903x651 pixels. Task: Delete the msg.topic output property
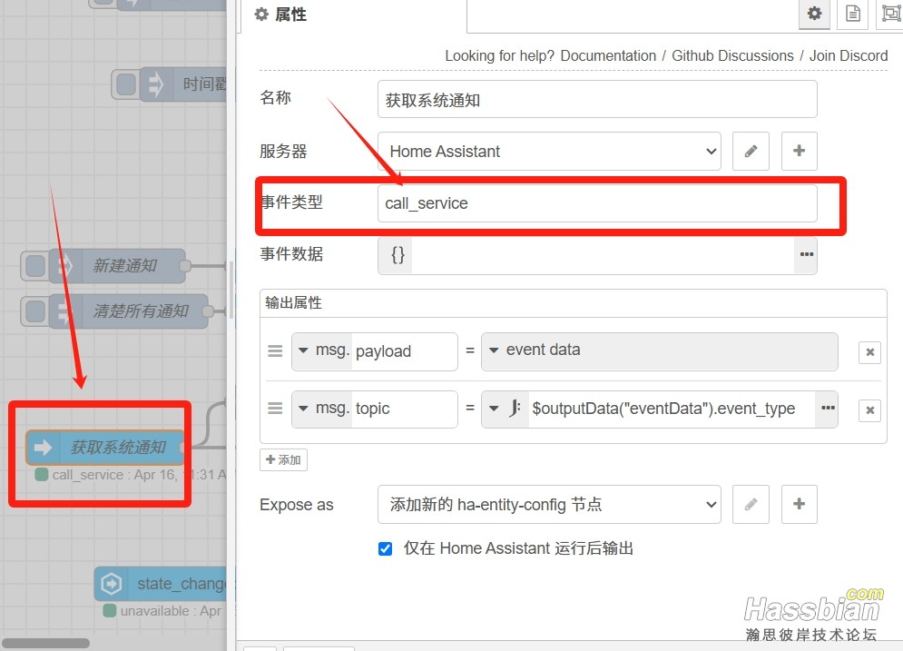coord(869,410)
